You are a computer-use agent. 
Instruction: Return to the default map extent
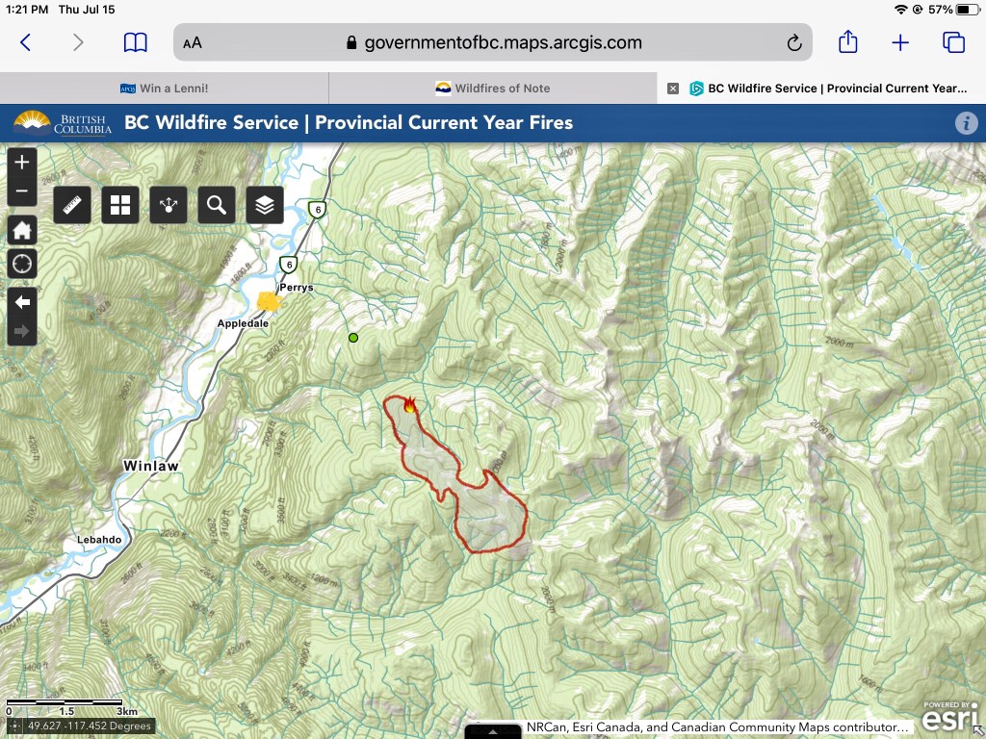pyautogui.click(x=22, y=230)
